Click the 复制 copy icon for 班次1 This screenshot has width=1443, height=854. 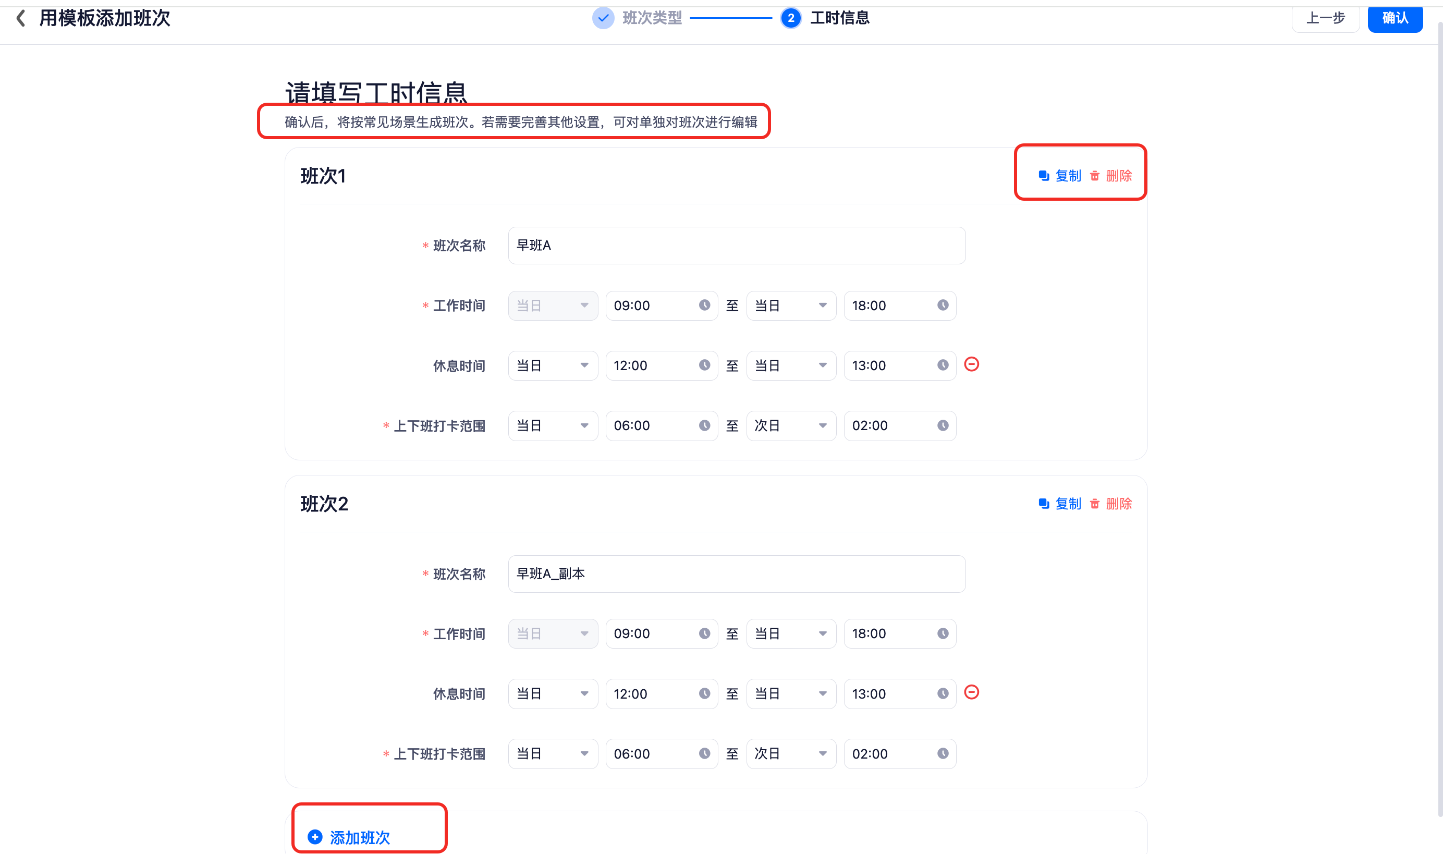tap(1043, 176)
